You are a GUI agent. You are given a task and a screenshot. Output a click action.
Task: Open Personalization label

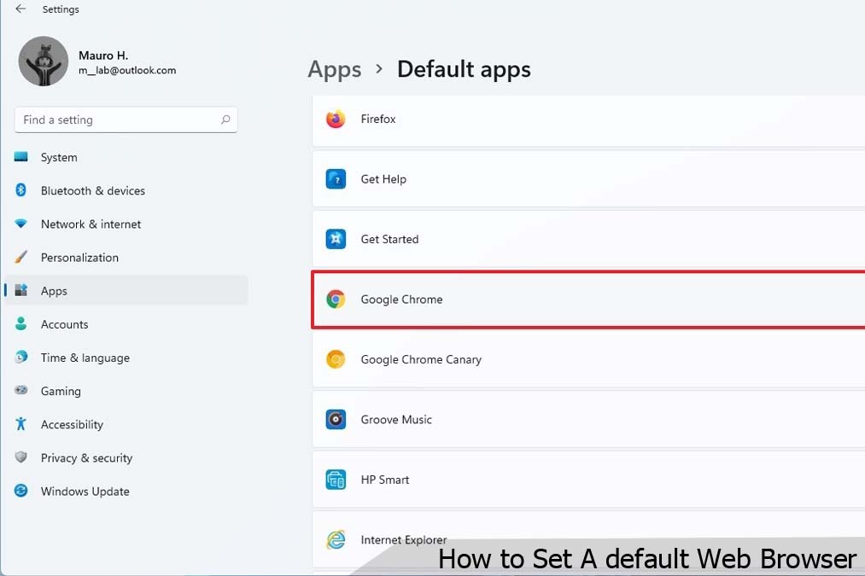(x=79, y=258)
